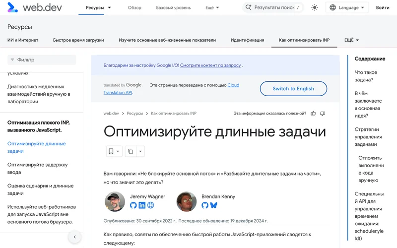
Task: Jump to Стратегии управления задачами section
Action: pos(368,137)
